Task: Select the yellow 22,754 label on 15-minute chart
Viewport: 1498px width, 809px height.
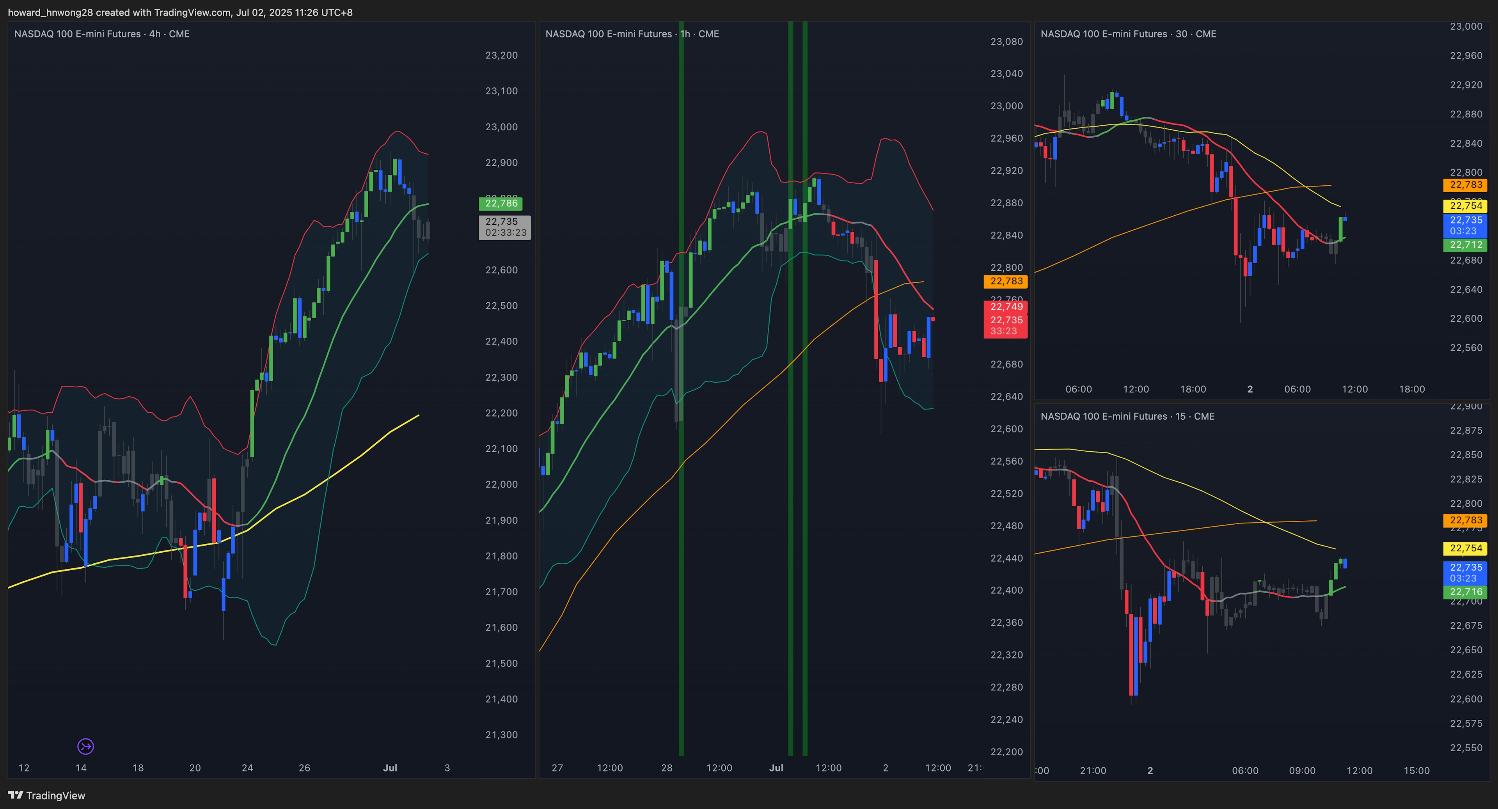Action: click(1466, 548)
